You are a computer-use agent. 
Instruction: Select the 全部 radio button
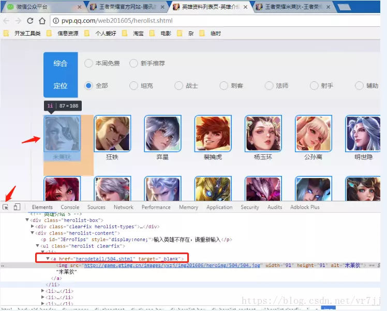tap(88, 86)
